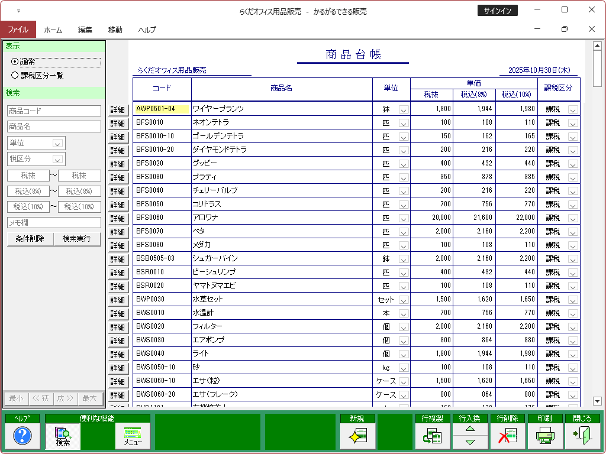The height and width of the screenshot is (454, 606).
Task: Click the Delete row (行削除) icon
Action: 507,436
